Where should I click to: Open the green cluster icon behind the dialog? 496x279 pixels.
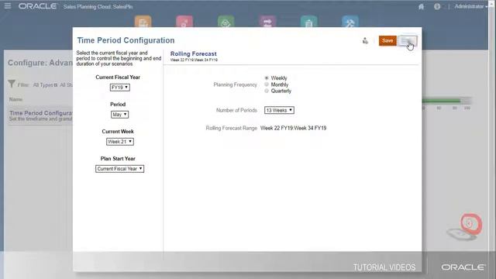click(x=226, y=22)
